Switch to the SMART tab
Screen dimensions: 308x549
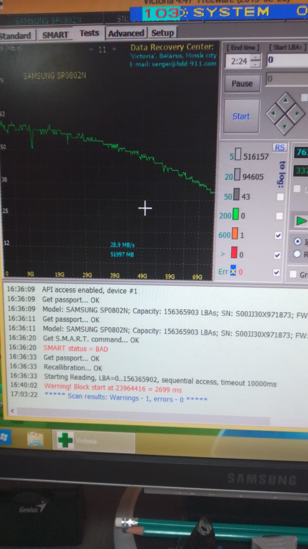click(x=55, y=35)
